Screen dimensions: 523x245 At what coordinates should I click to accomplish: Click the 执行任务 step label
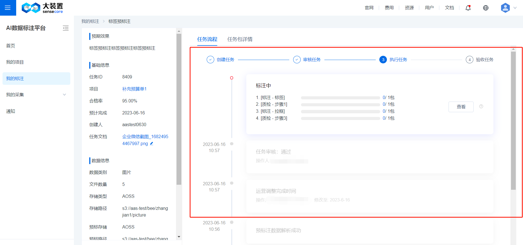pyautogui.click(x=398, y=60)
